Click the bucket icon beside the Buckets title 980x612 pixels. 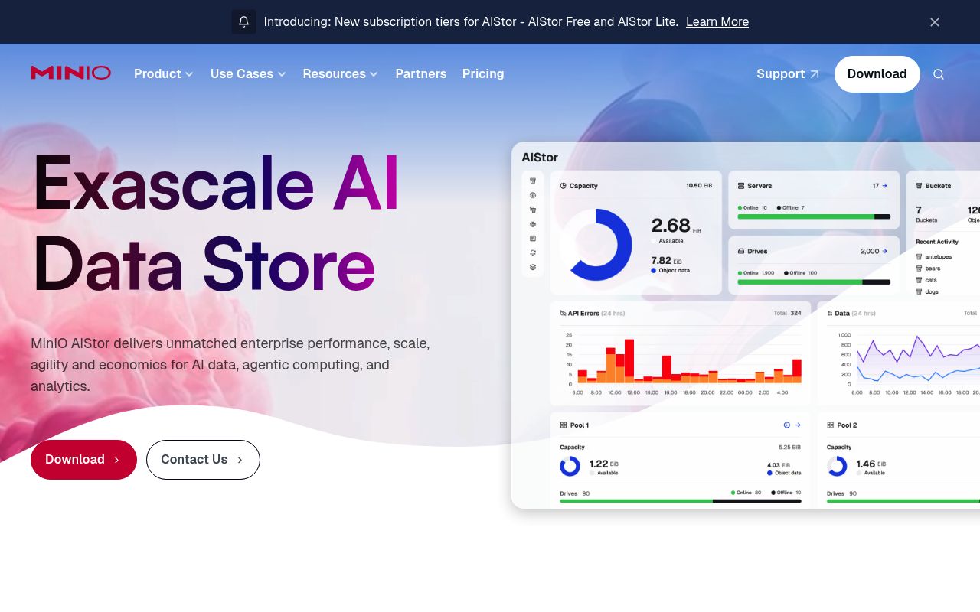click(920, 186)
